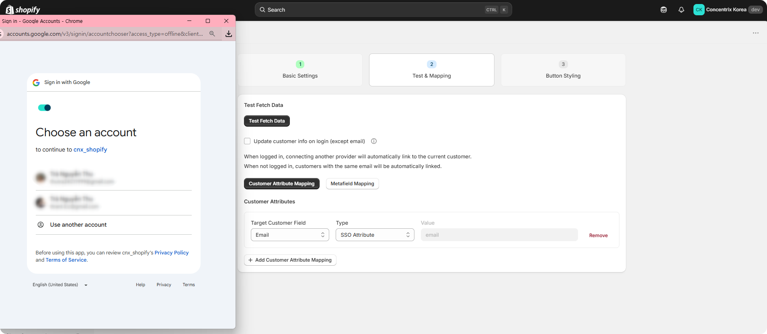Click the Google G logo in sign-in popup
This screenshot has height=334, width=767.
pyautogui.click(x=36, y=82)
